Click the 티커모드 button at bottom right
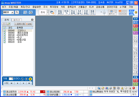Screen dimensions: 139x97 [x=134, y=93]
